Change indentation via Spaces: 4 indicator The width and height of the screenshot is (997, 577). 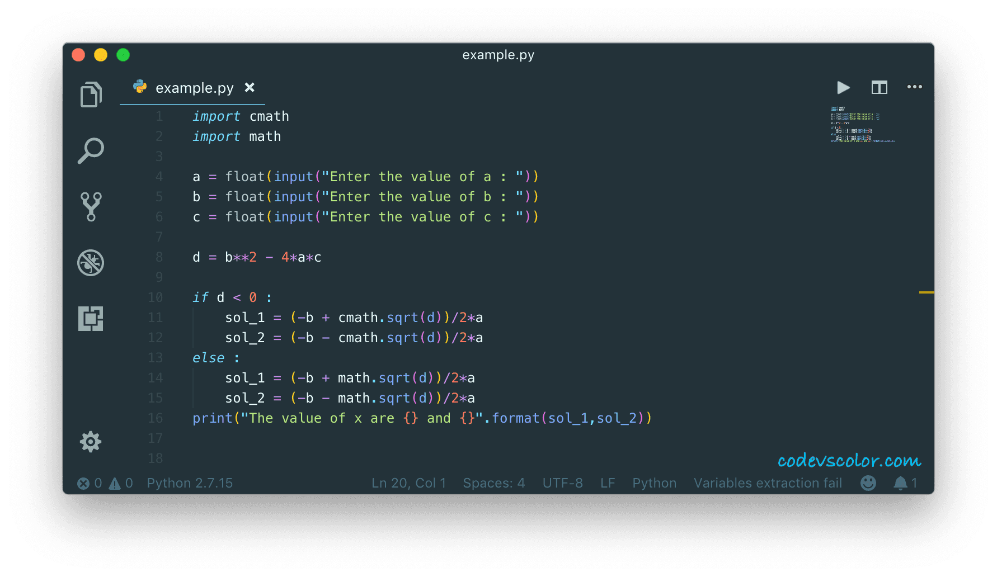(493, 483)
